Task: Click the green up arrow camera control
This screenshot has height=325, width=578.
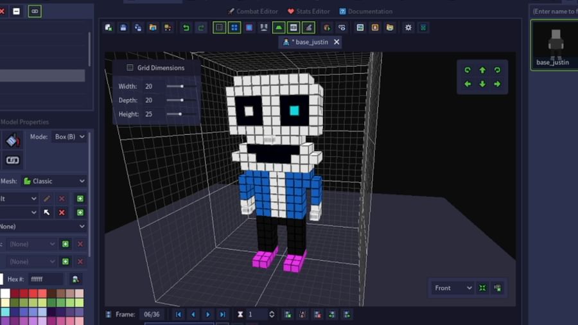Action: 482,70
